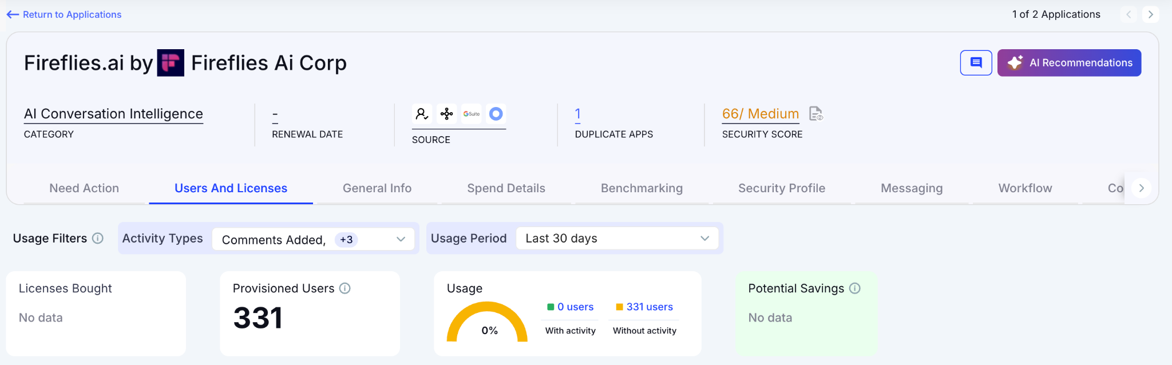Click the renewal date dash value

coord(275,114)
